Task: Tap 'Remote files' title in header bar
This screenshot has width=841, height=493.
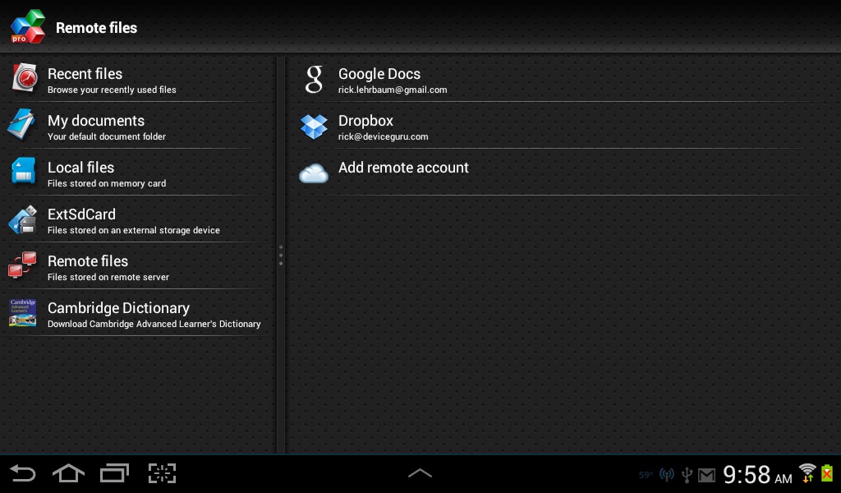Action: coord(97,28)
